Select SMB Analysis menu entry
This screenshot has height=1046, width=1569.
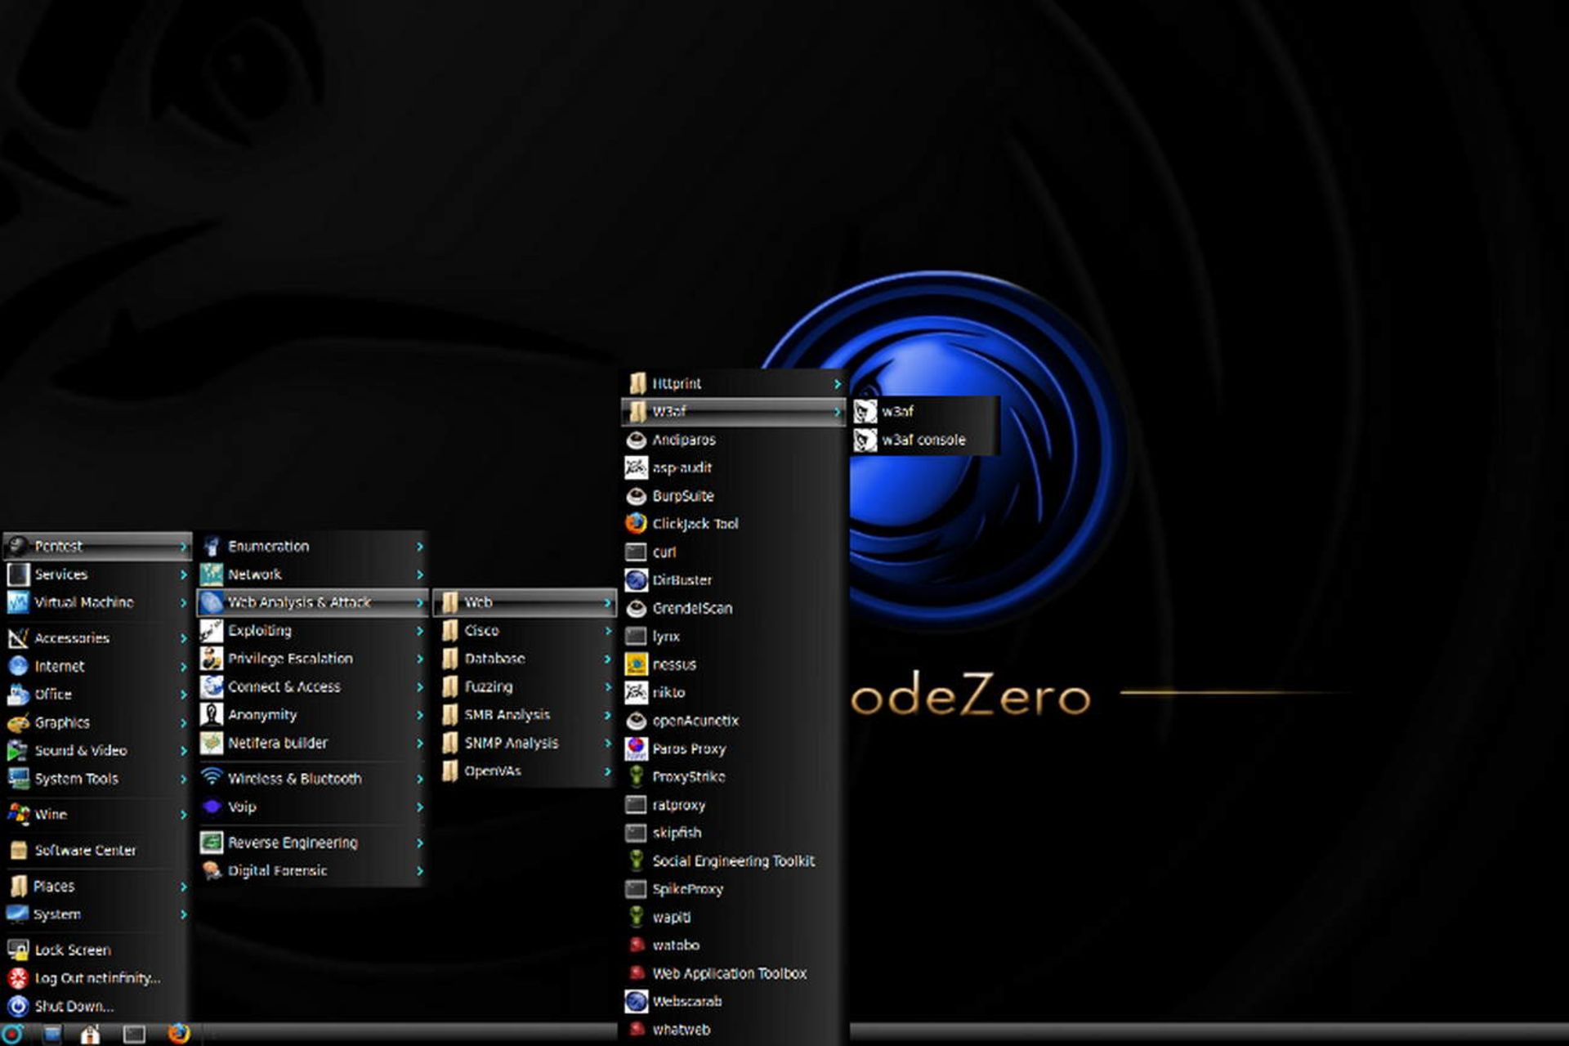pos(525,715)
